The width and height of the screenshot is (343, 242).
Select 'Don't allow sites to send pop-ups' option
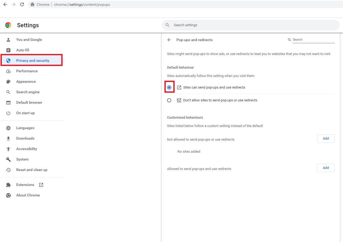click(x=169, y=100)
